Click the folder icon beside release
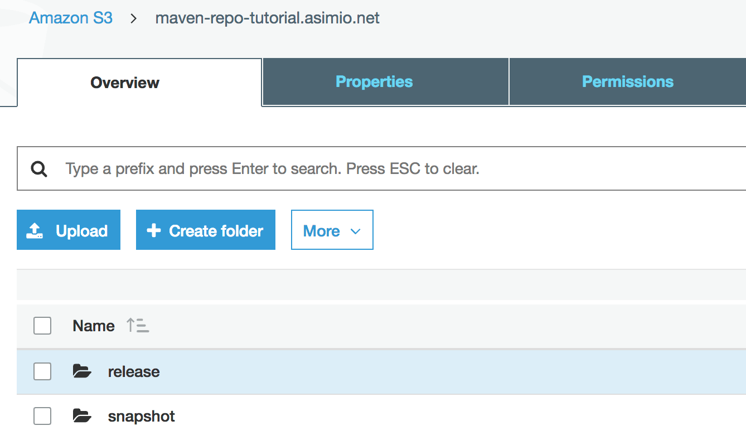Image resolution: width=746 pixels, height=445 pixels. (x=82, y=371)
